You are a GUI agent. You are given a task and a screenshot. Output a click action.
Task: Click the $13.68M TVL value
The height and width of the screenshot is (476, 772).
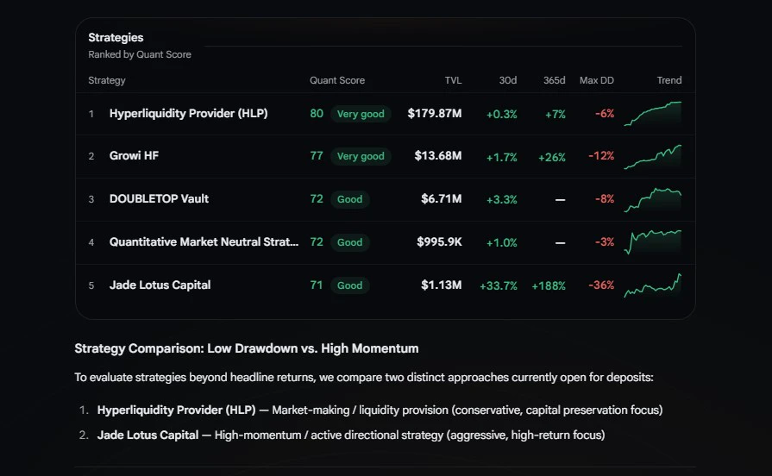click(438, 156)
